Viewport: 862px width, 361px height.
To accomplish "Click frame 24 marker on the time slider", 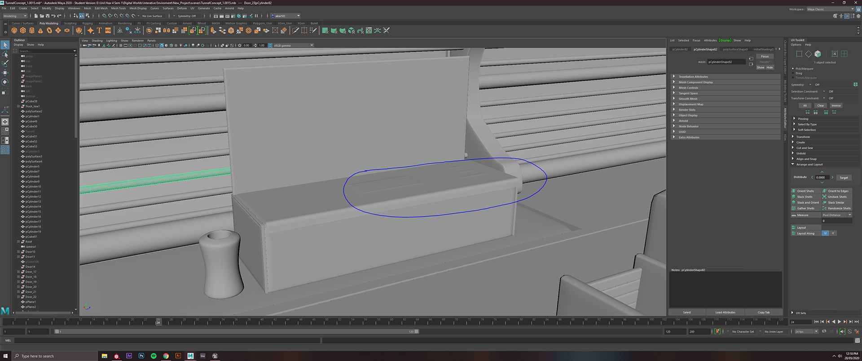I will [x=158, y=322].
